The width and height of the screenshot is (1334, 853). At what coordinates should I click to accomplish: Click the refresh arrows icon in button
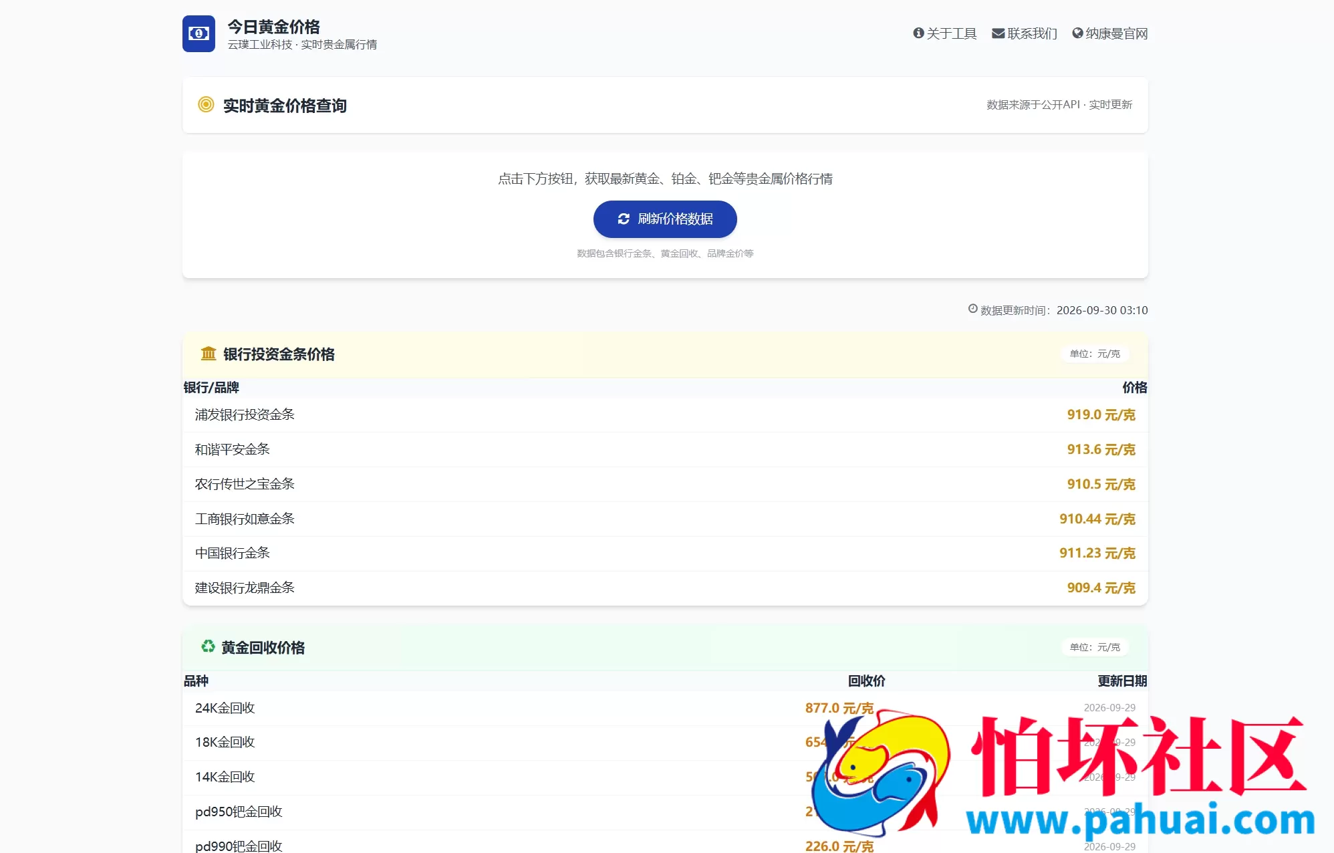(624, 219)
